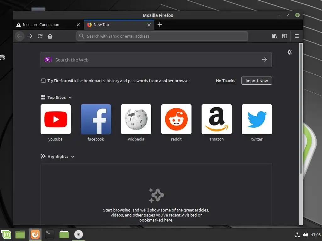This screenshot has height=241, width=322.
Task: Open the Firefox hamburger menu
Action: pos(297,36)
